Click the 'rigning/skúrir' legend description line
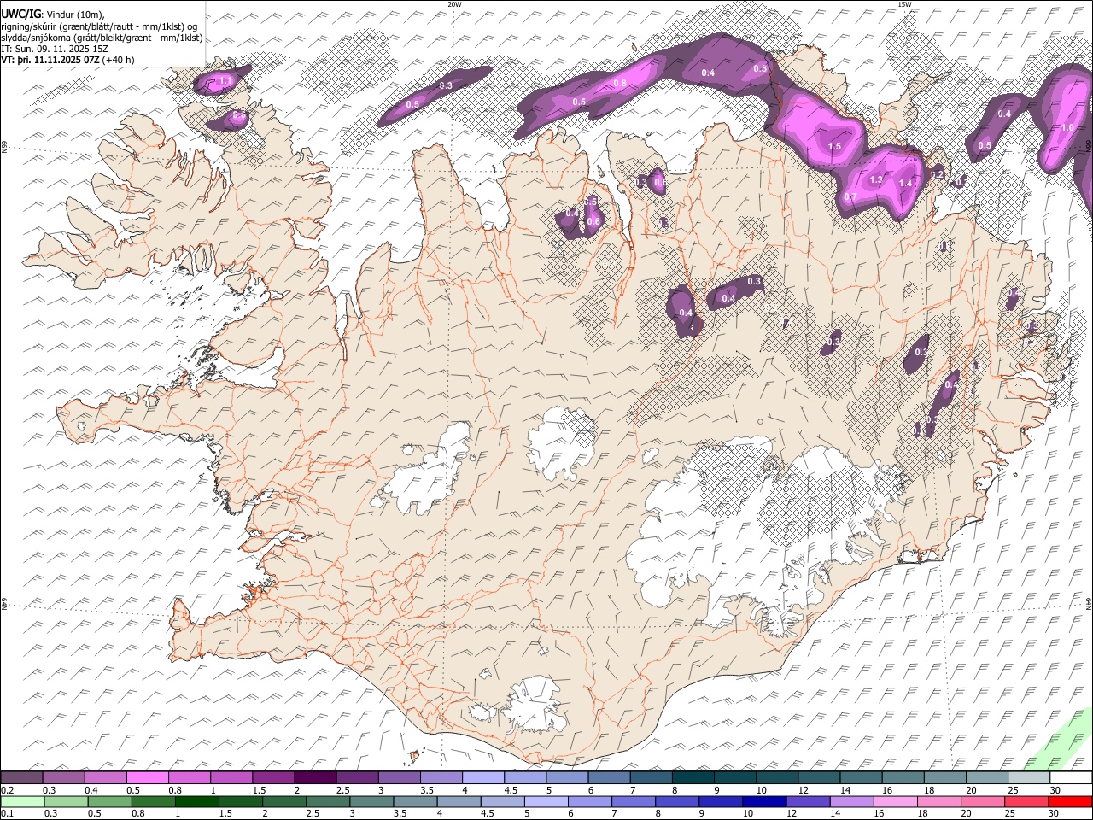Viewport: 1093px width, 820px height. (101, 26)
